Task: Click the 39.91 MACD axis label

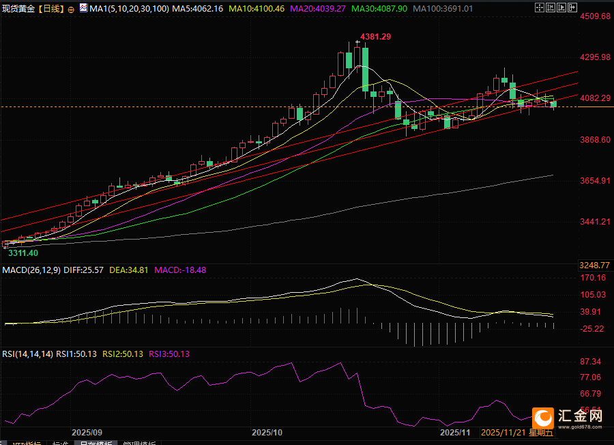Action: coord(591,312)
